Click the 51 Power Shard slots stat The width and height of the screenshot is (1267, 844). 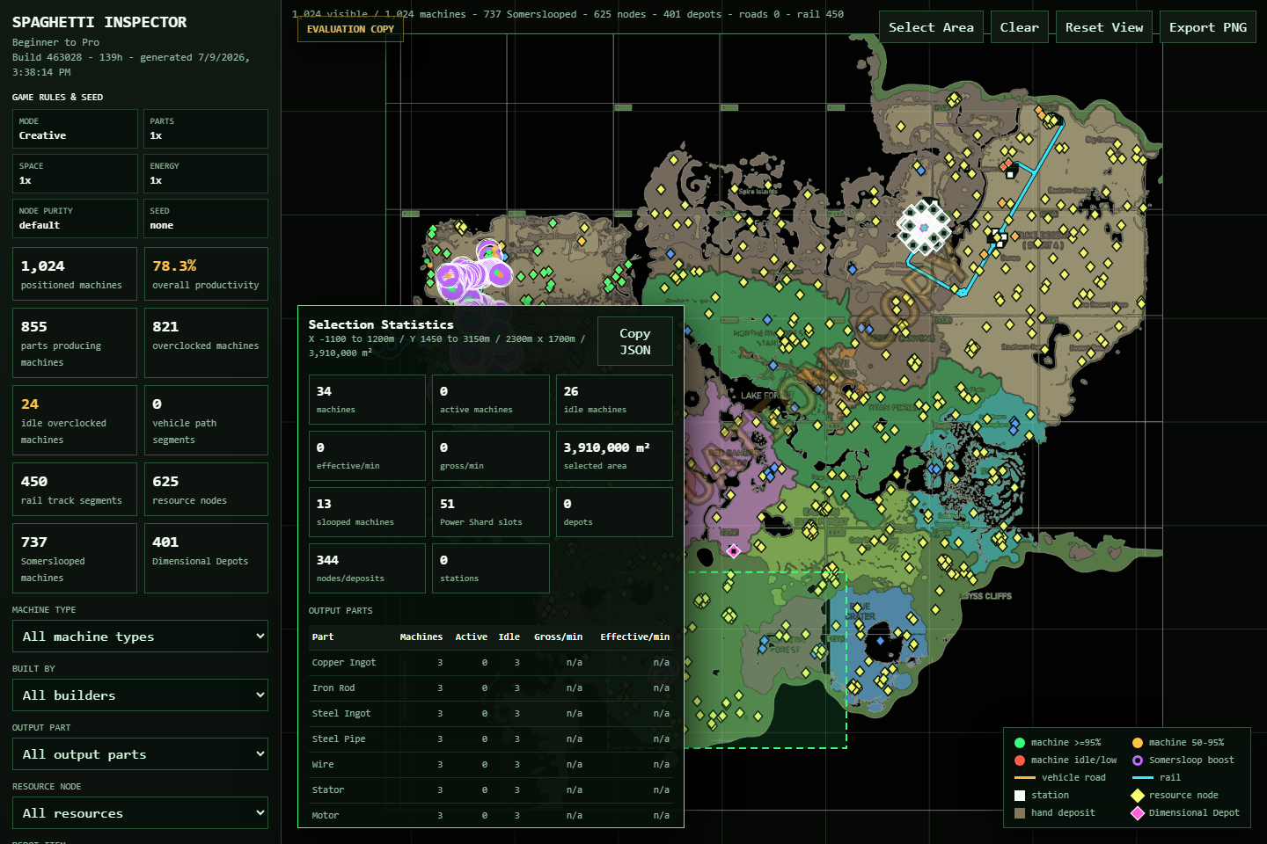tap(491, 513)
